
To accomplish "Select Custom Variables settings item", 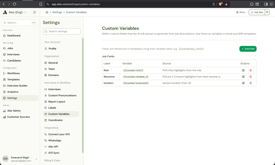I will pos(61,114).
